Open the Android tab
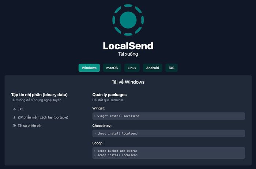This screenshot has height=169, width=256. (x=153, y=68)
